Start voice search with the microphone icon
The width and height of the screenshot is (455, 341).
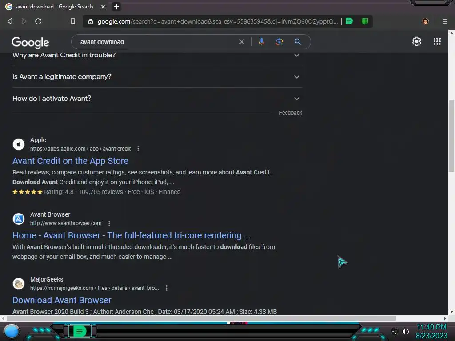click(x=261, y=42)
